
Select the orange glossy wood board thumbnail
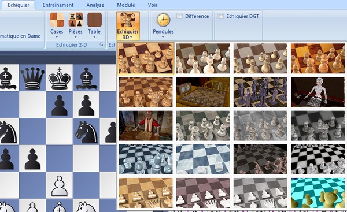318,58
